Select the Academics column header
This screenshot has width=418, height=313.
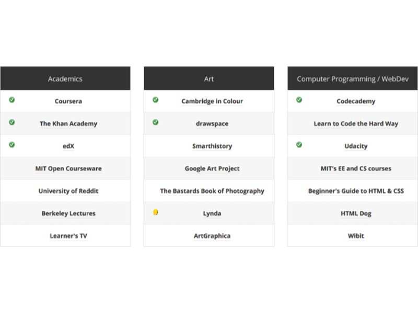65,78
